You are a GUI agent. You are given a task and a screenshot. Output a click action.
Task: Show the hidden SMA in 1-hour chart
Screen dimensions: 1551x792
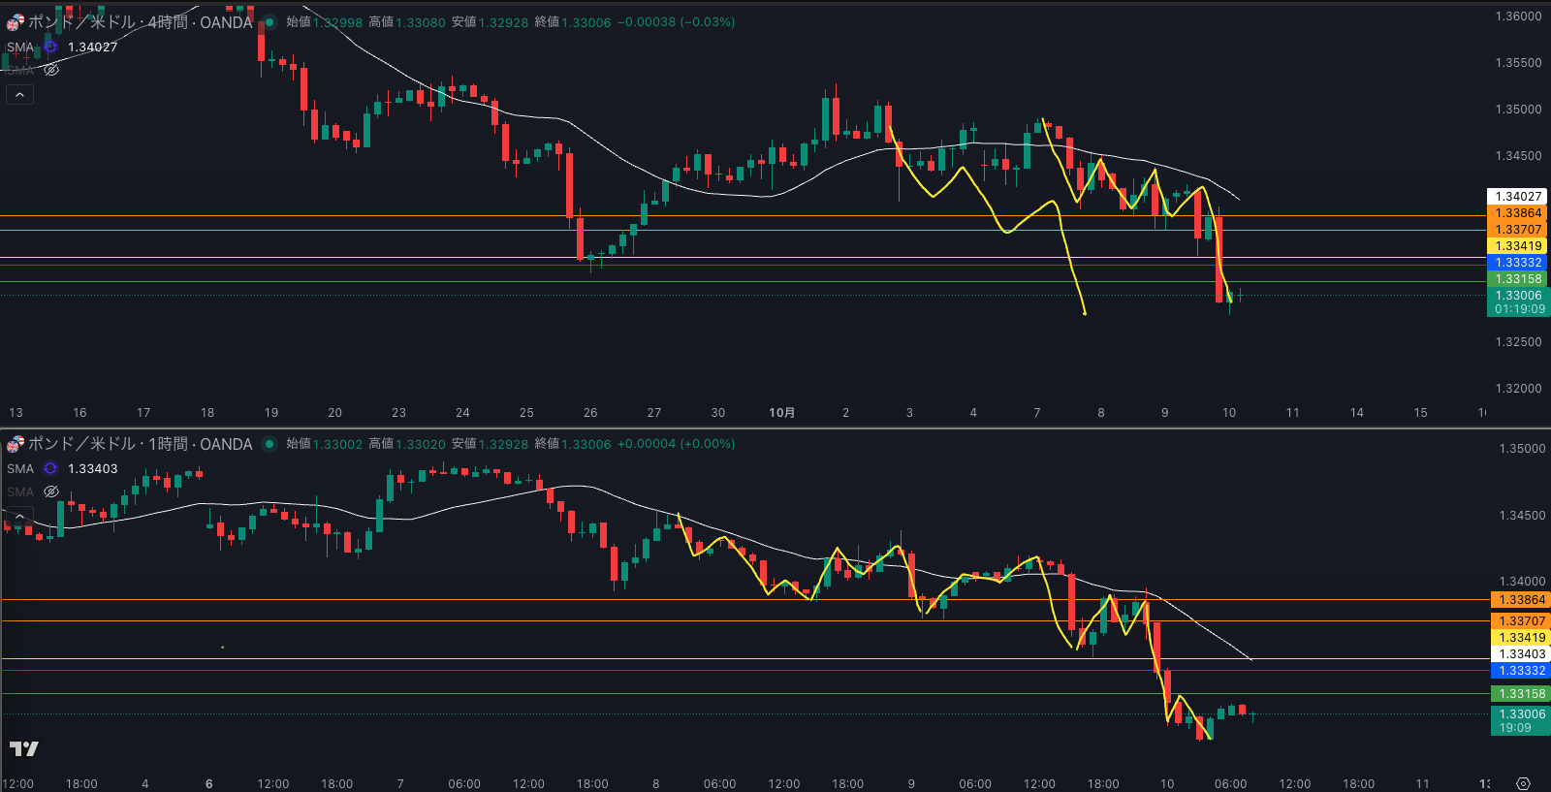click(x=51, y=491)
